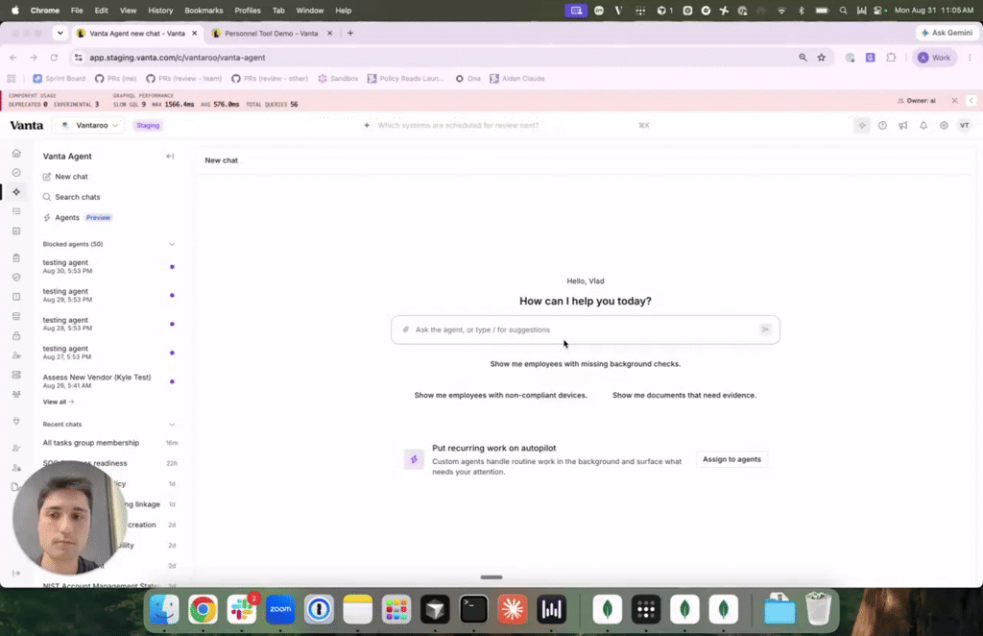The height and width of the screenshot is (636, 983).
Task: Click the send arrow in chat box
Action: 765,330
